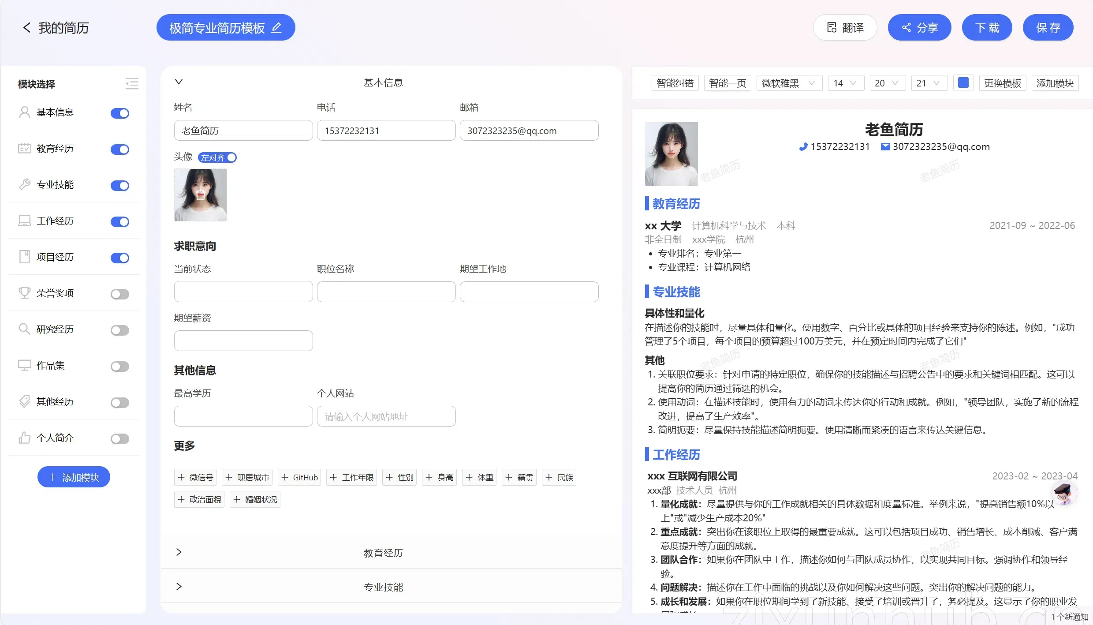The width and height of the screenshot is (1093, 625).
Task: Select 基本信息 in the module list
Action: (55, 112)
